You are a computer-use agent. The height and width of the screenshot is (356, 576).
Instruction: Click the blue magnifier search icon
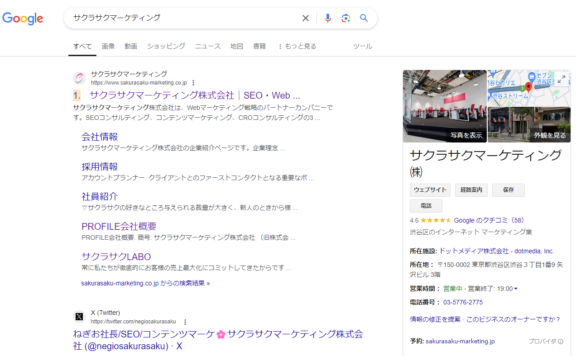[x=364, y=18]
